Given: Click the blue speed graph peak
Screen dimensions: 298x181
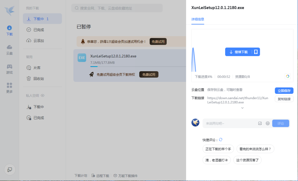Looking at the screenshot, I should 193,59.
